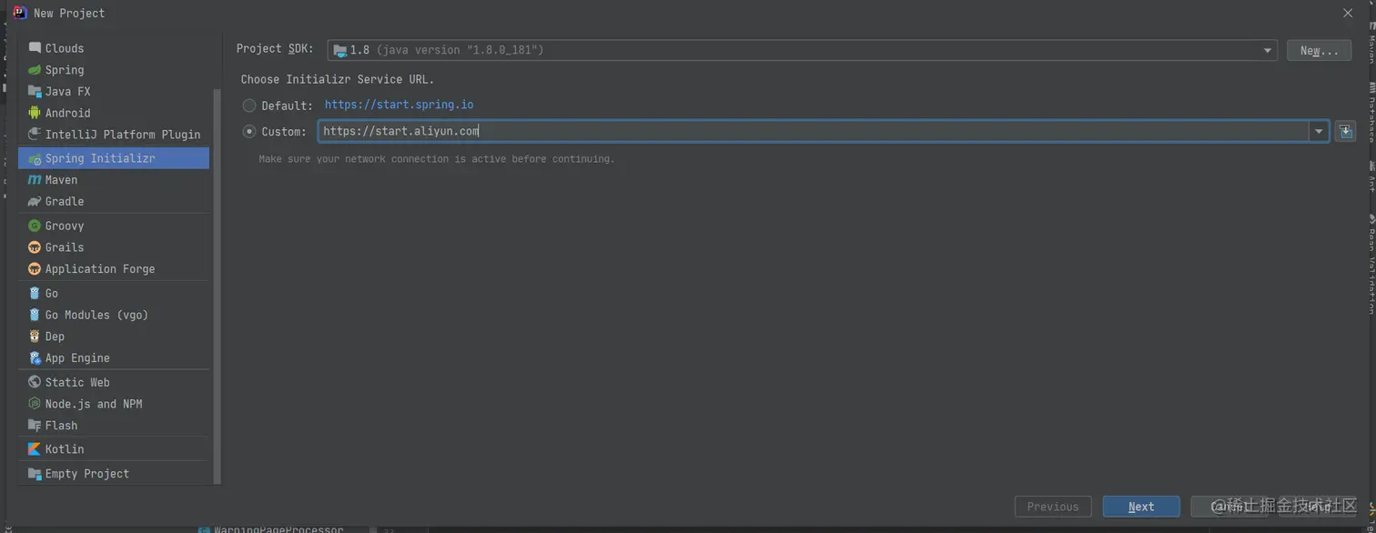Select Empty Project type
1376x533 pixels.
point(114,474)
